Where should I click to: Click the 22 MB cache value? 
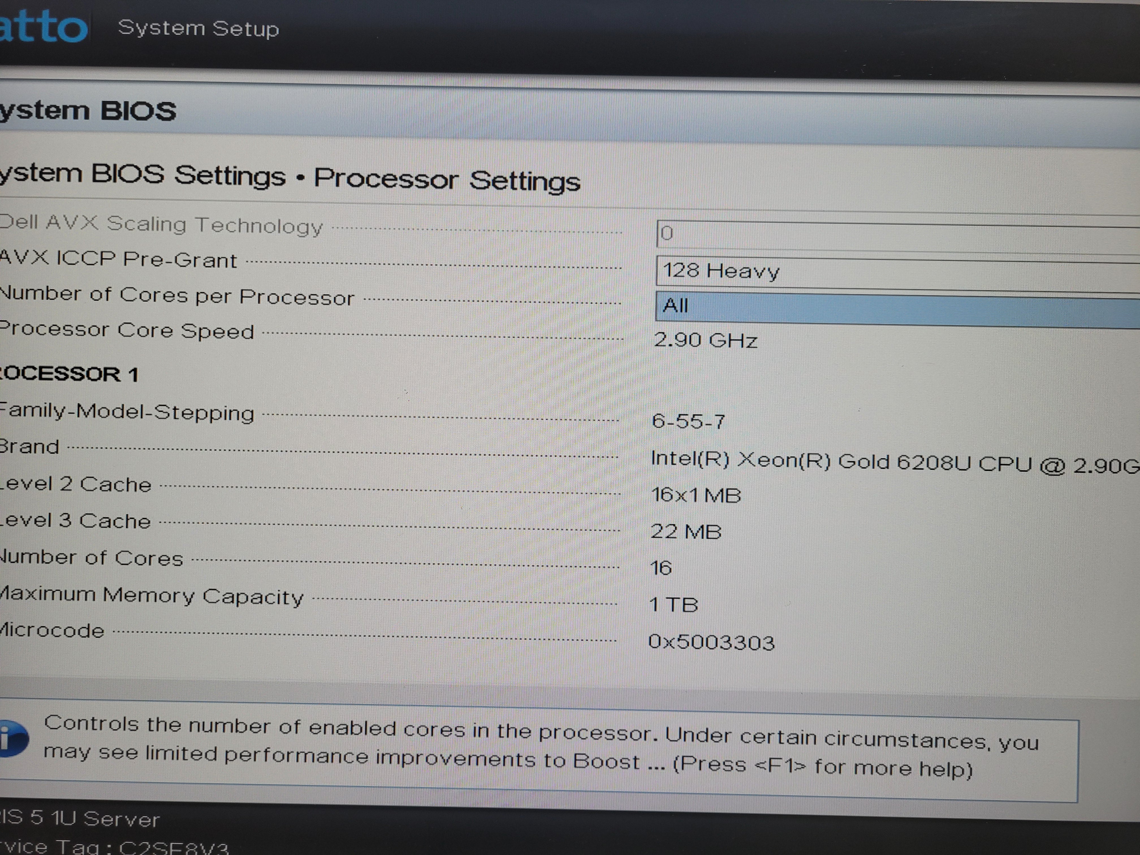(x=686, y=531)
